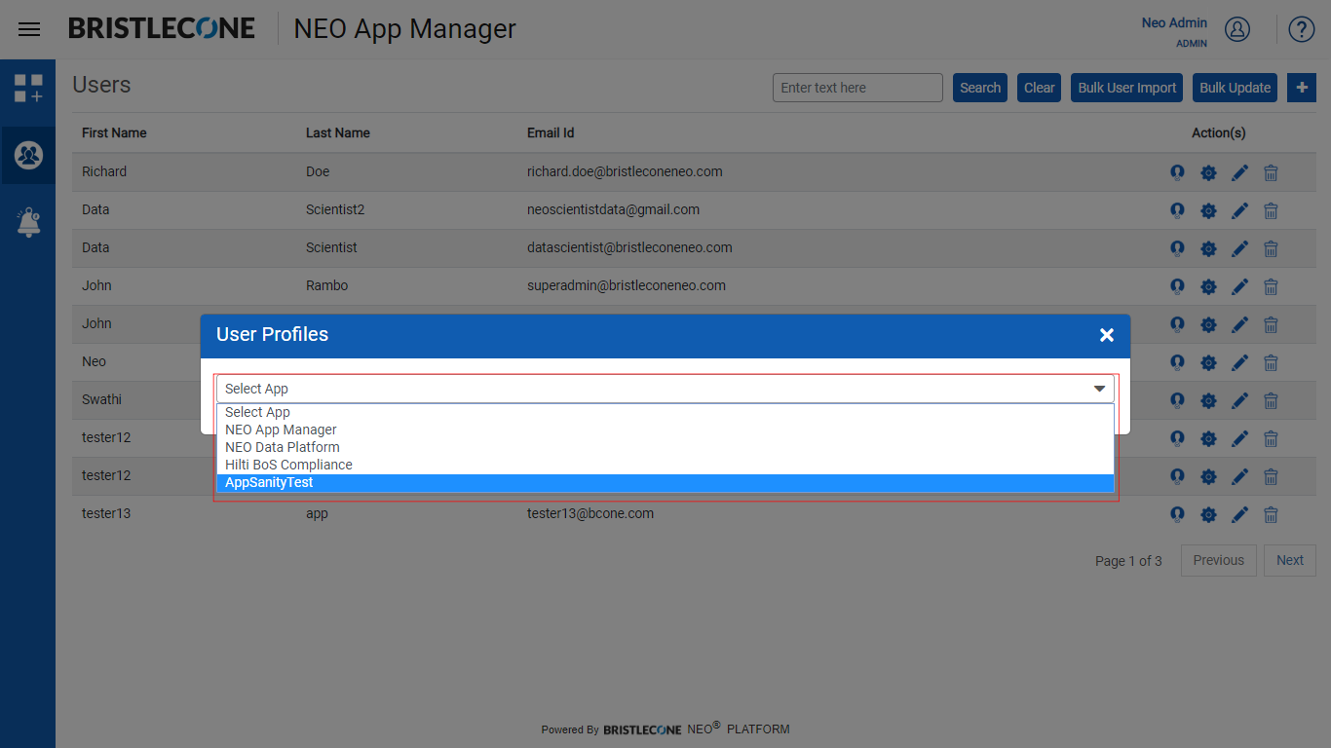Open user profile icon in Richard Doe row
Viewport: 1331px width, 748px height.
click(x=1177, y=172)
